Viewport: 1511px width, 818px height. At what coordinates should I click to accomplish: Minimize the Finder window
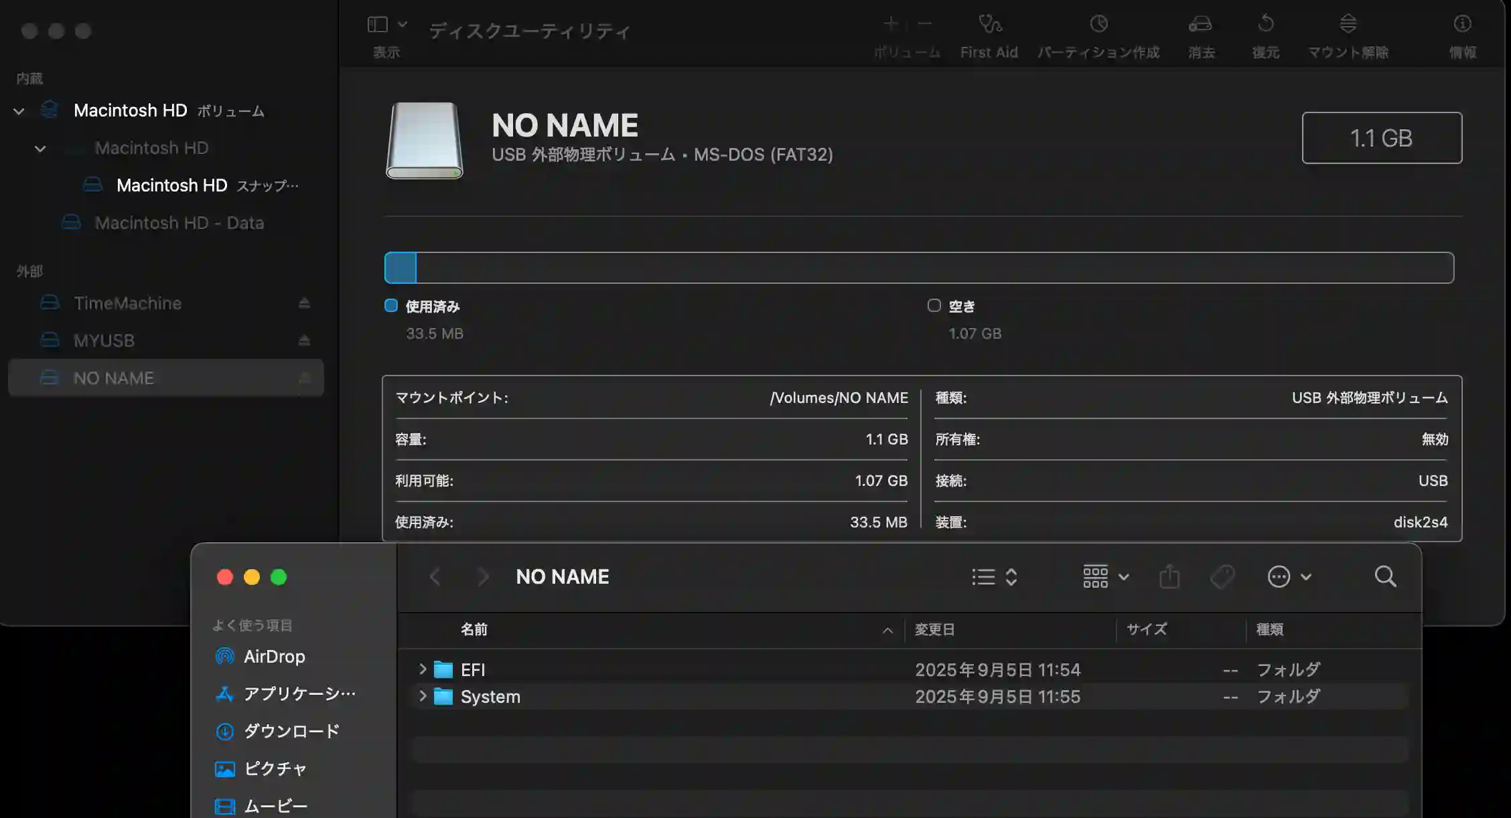point(252,577)
